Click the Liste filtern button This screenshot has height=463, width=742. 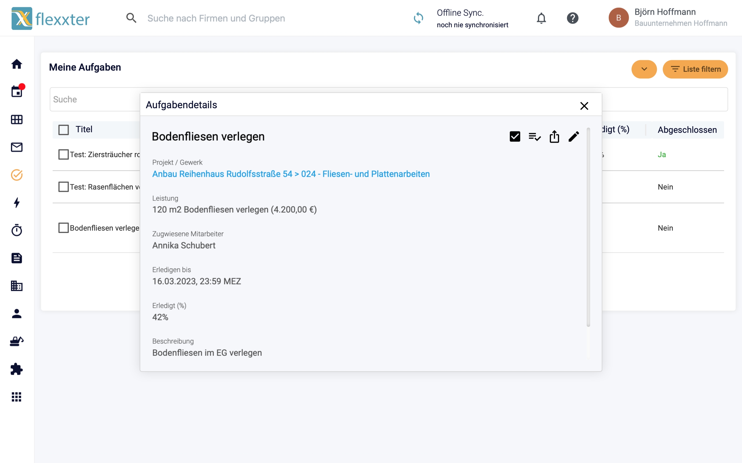click(695, 69)
